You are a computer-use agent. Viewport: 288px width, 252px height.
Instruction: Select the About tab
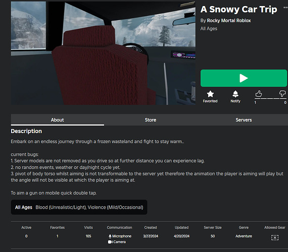pyautogui.click(x=57, y=120)
